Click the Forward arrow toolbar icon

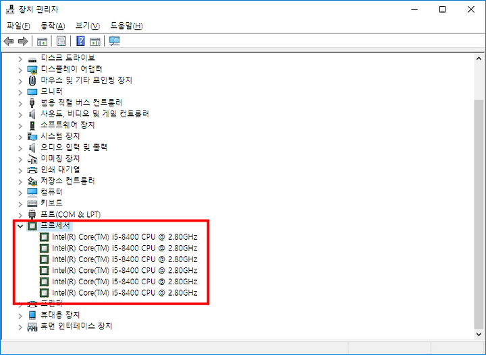click(23, 41)
